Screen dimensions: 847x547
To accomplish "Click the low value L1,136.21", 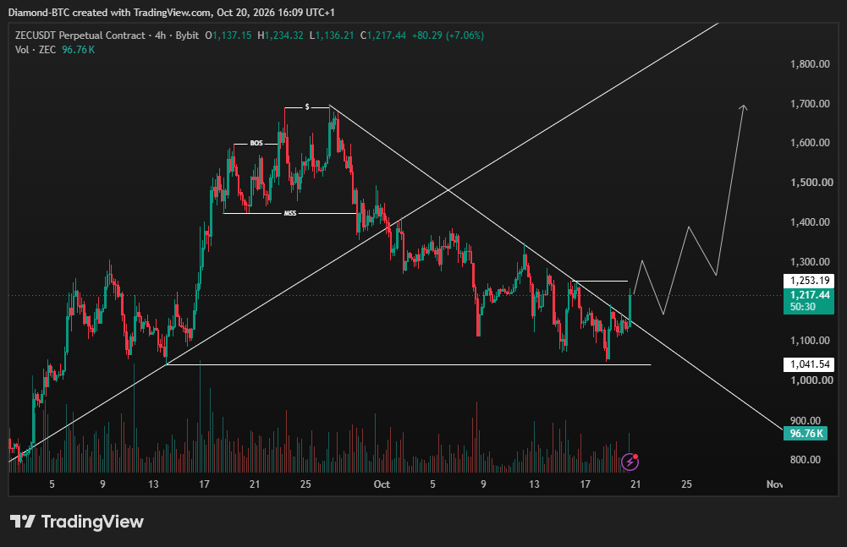I will click(x=332, y=36).
